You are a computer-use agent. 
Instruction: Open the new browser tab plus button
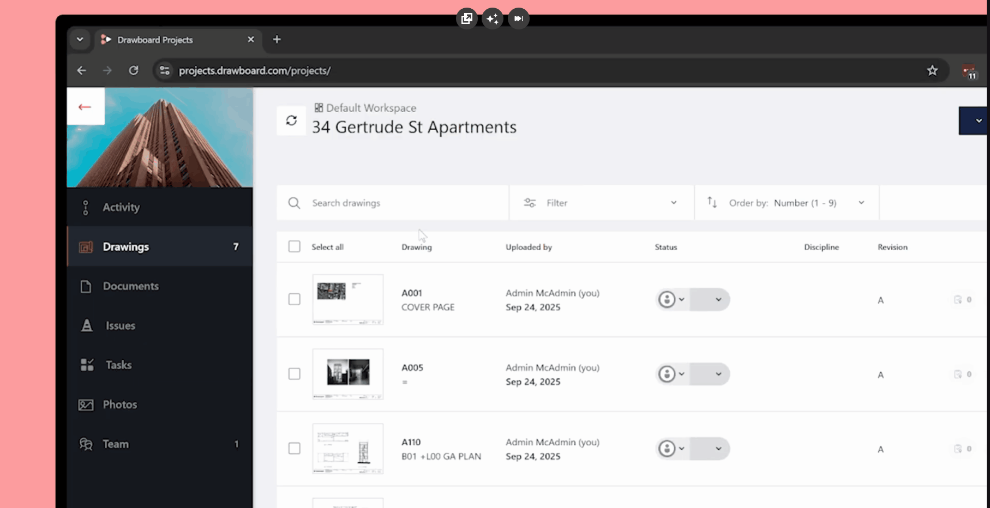tap(277, 39)
